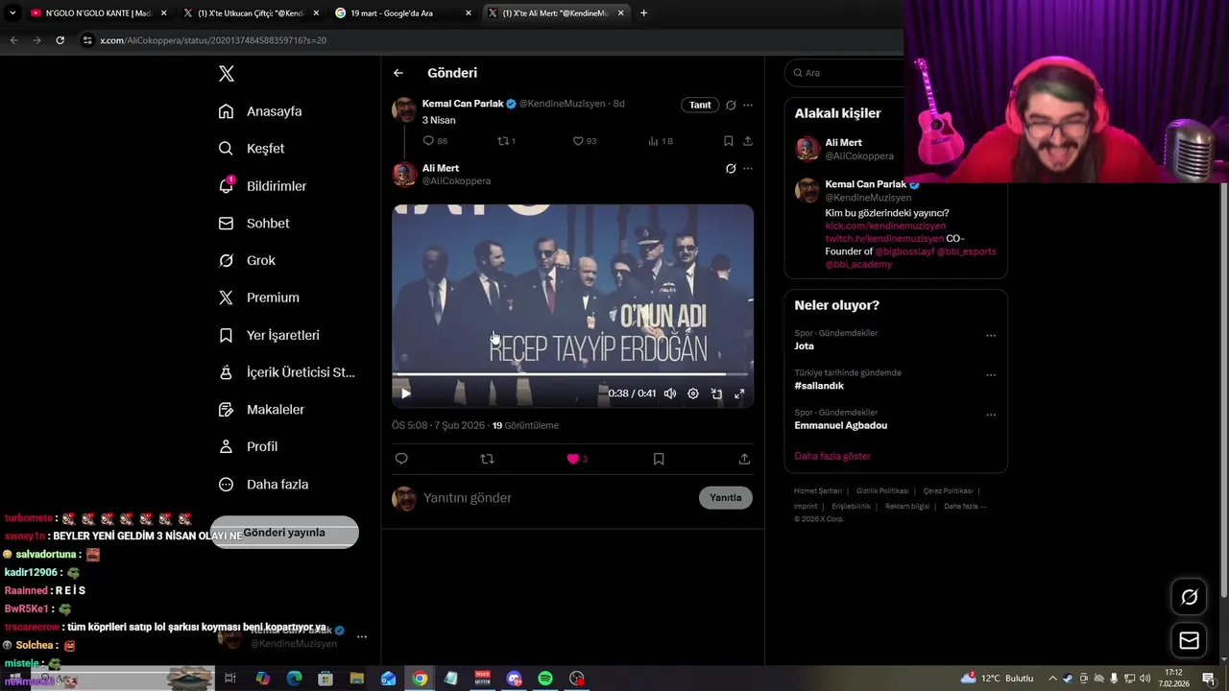Open Grok from sidebar
Screen dimensions: 1229x691
tap(247, 261)
